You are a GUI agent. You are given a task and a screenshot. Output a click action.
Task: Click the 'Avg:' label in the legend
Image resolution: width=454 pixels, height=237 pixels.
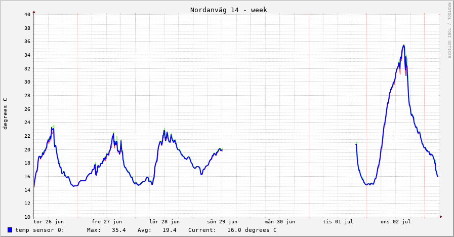(x=144, y=230)
